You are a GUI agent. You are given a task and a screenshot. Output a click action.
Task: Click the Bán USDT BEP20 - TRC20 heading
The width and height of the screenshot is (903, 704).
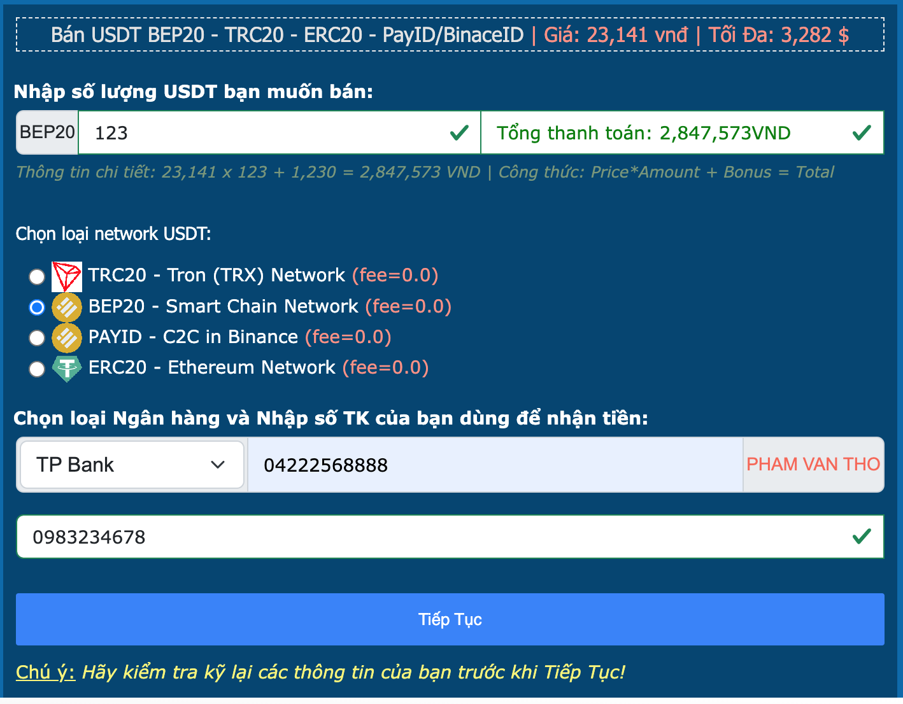pos(287,34)
